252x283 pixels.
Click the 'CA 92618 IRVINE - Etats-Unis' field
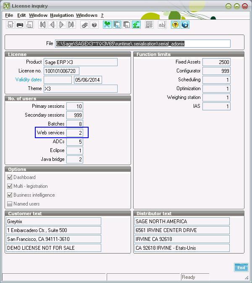coord(182,248)
